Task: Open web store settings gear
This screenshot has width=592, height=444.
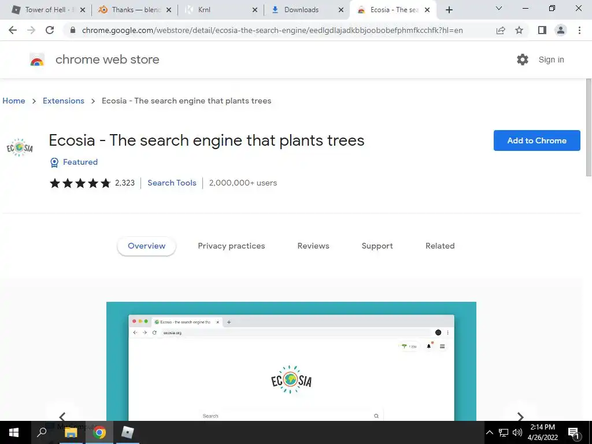Action: (x=523, y=60)
